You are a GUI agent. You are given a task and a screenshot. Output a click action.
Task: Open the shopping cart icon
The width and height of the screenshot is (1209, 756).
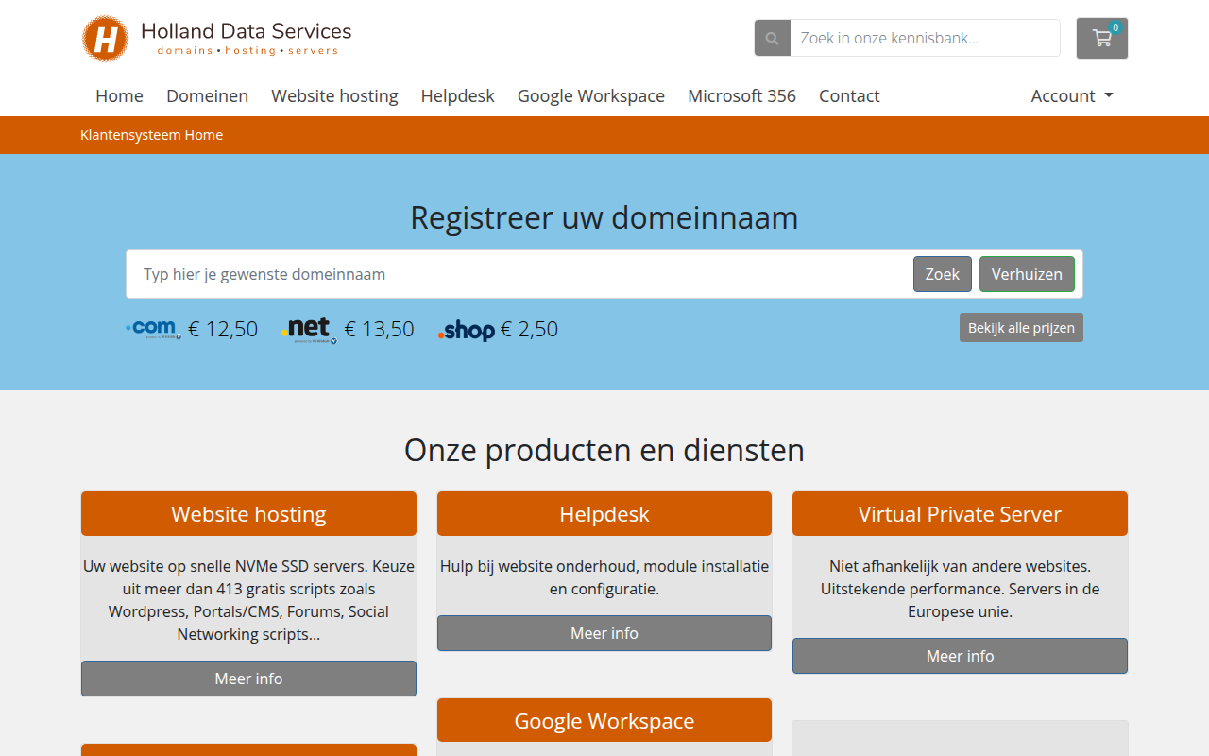[1102, 39]
